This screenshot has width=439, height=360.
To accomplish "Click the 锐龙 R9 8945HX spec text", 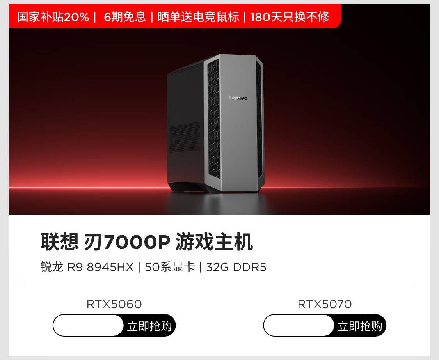I will point(87,267).
